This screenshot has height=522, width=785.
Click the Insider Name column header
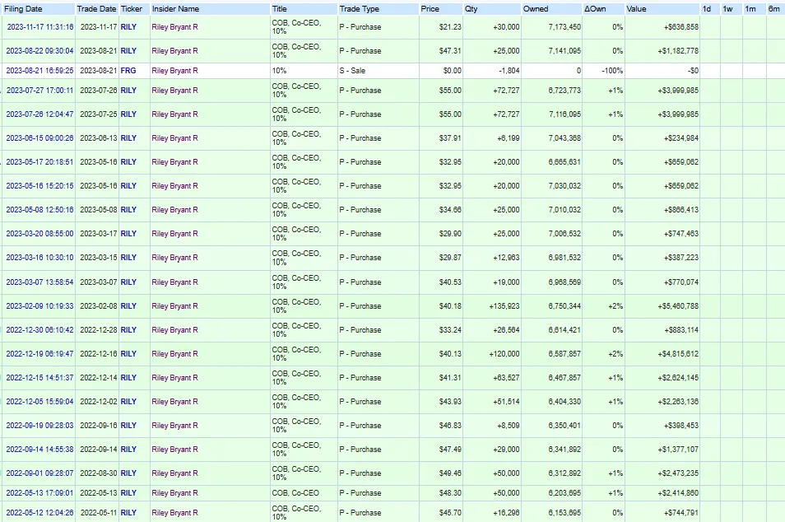pos(176,9)
